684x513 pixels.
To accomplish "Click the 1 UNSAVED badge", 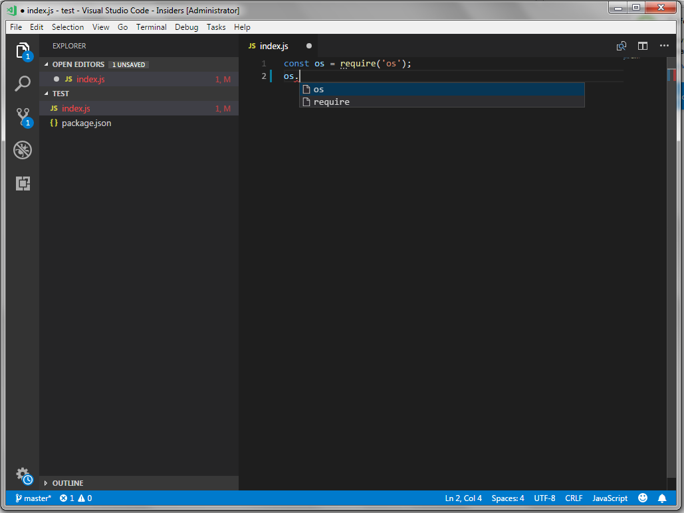I will coord(129,64).
